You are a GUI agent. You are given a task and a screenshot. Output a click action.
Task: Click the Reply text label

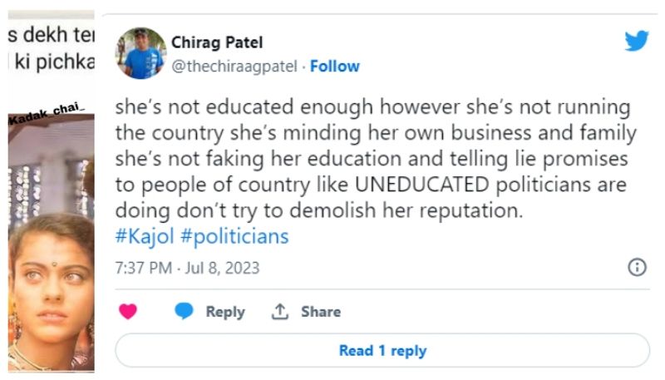click(225, 312)
